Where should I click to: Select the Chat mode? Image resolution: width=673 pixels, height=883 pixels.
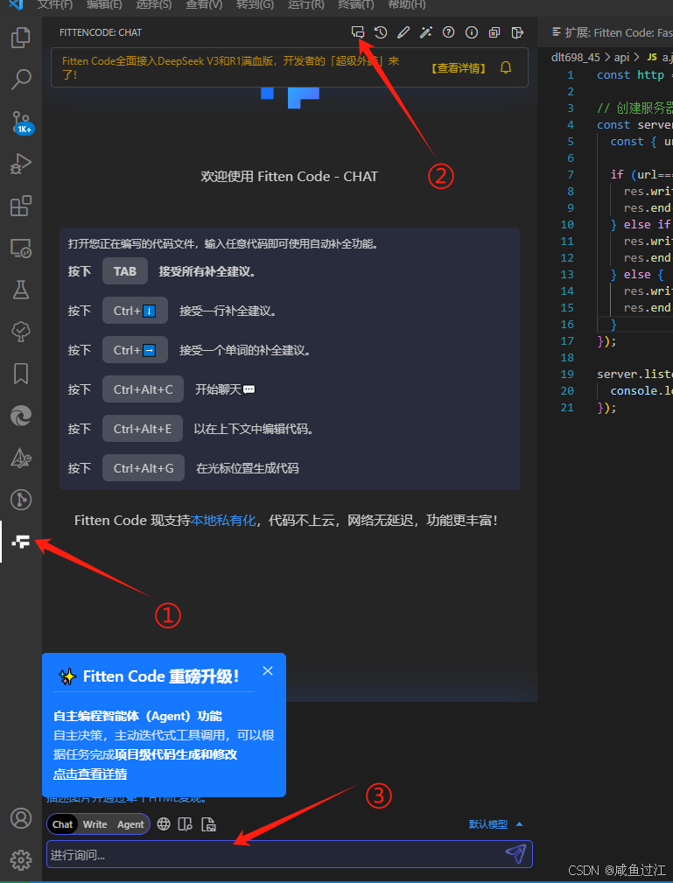(62, 823)
